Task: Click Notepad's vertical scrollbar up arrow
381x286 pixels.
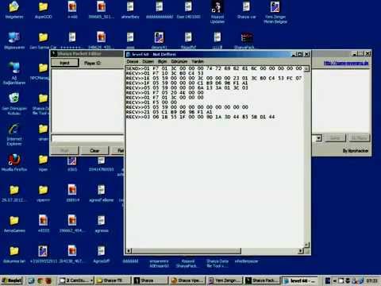Action: [x=306, y=69]
